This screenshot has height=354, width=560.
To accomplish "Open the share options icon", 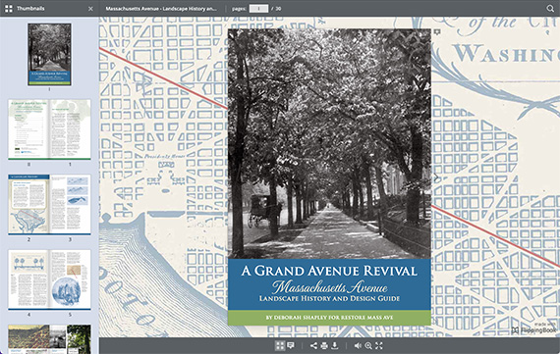I will (x=313, y=345).
